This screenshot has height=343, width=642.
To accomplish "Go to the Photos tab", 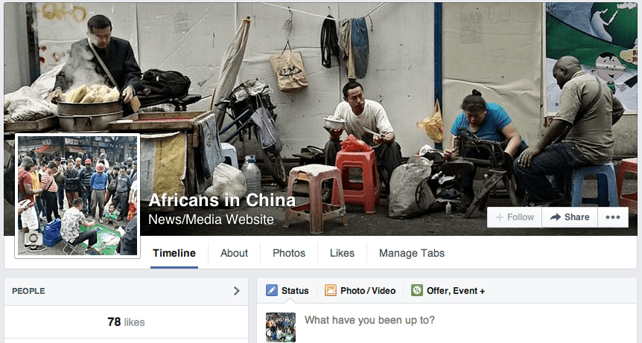I will pos(289,253).
